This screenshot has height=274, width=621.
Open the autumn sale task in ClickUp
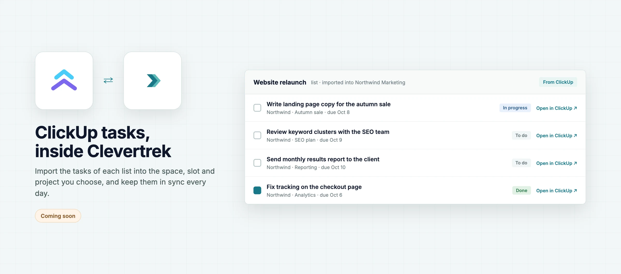557,108
